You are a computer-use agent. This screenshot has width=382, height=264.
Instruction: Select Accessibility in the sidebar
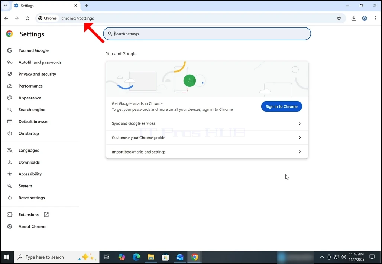[30, 174]
